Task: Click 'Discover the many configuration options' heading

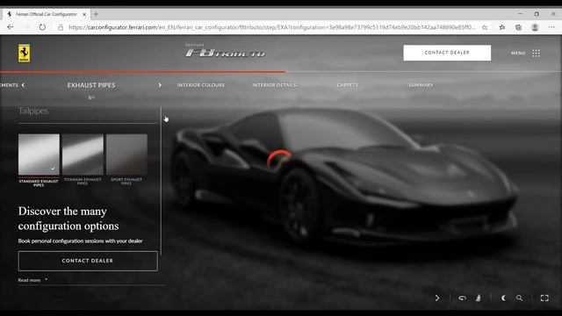Action: coord(68,219)
